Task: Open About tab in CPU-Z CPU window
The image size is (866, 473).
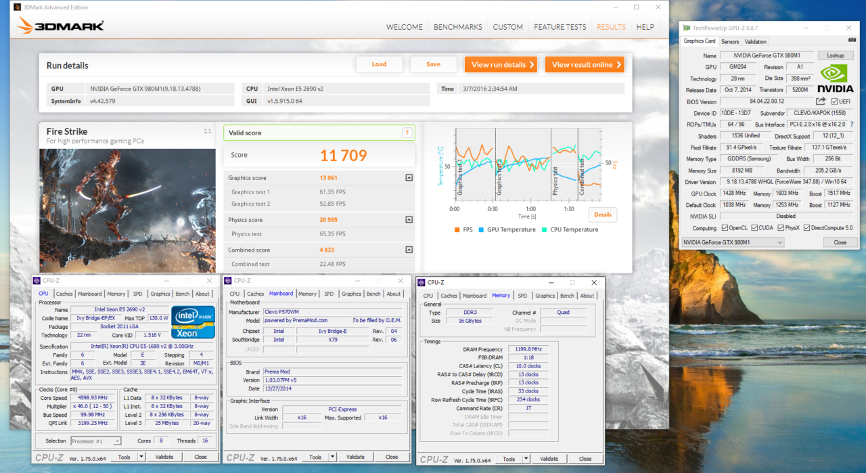Action: click(x=202, y=294)
